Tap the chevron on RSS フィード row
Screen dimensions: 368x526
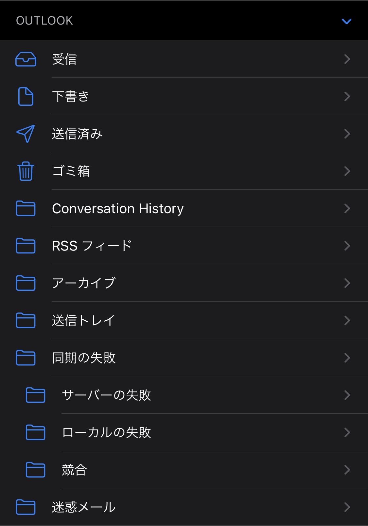point(347,246)
